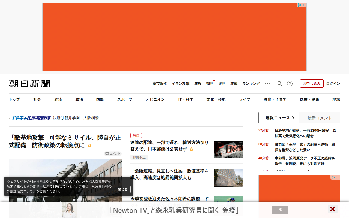Click the triangle before バーチャル高校野球
This screenshot has height=218, width=349.
click(9, 118)
